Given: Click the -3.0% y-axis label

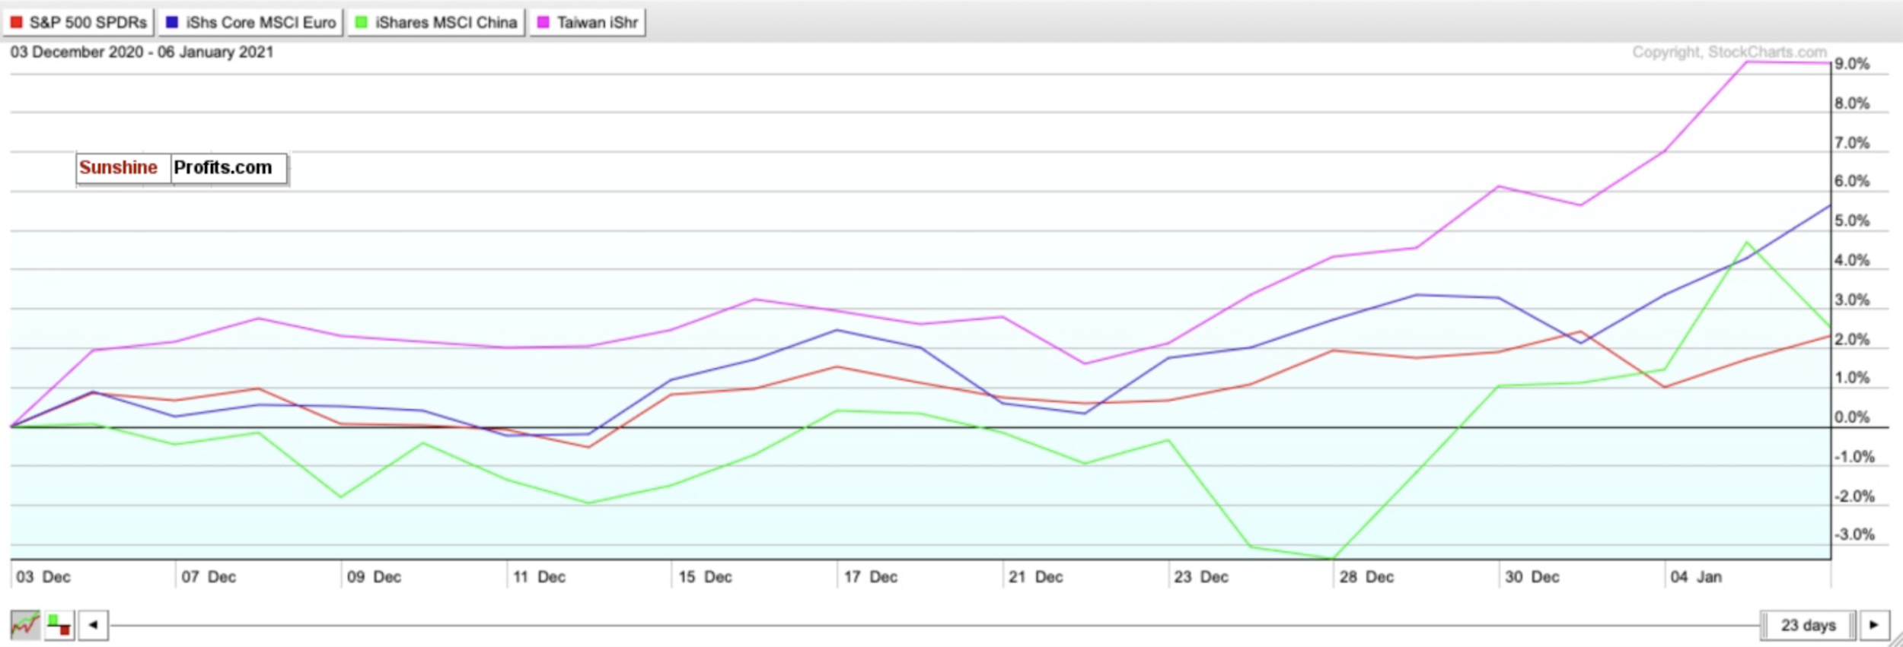Looking at the screenshot, I should tap(1854, 534).
